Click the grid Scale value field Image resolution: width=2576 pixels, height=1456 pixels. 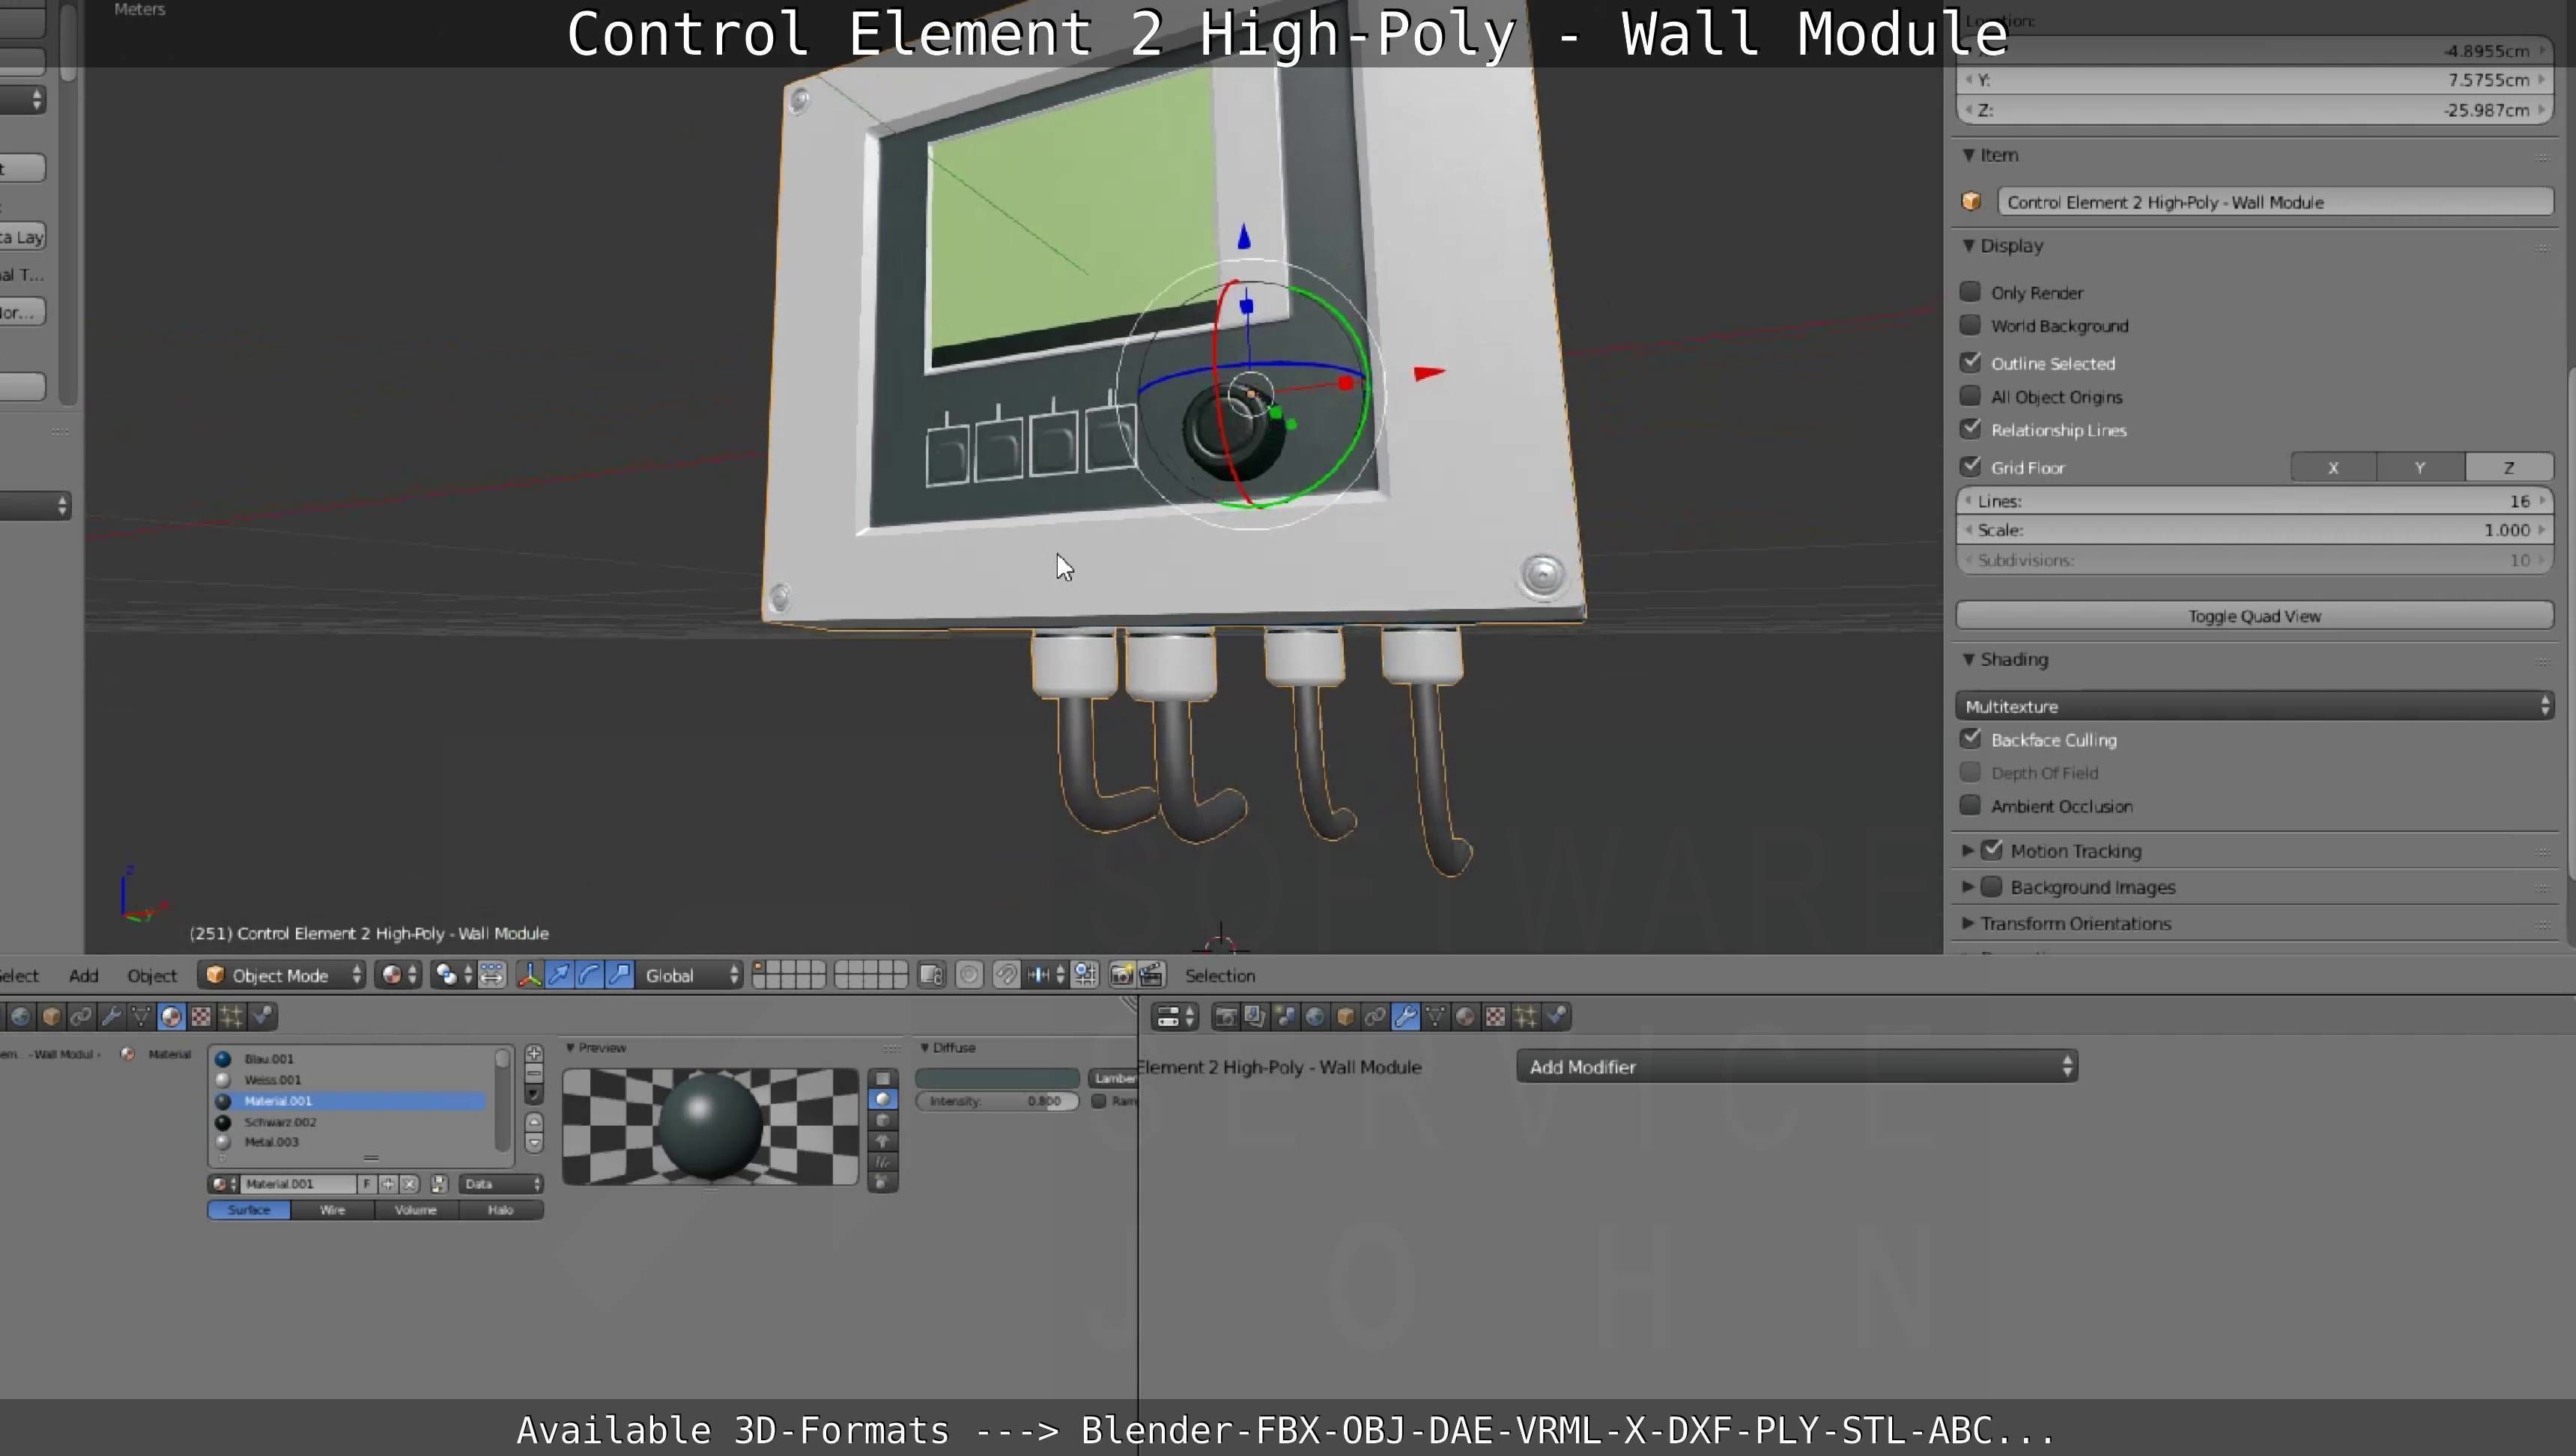[x=2254, y=530]
